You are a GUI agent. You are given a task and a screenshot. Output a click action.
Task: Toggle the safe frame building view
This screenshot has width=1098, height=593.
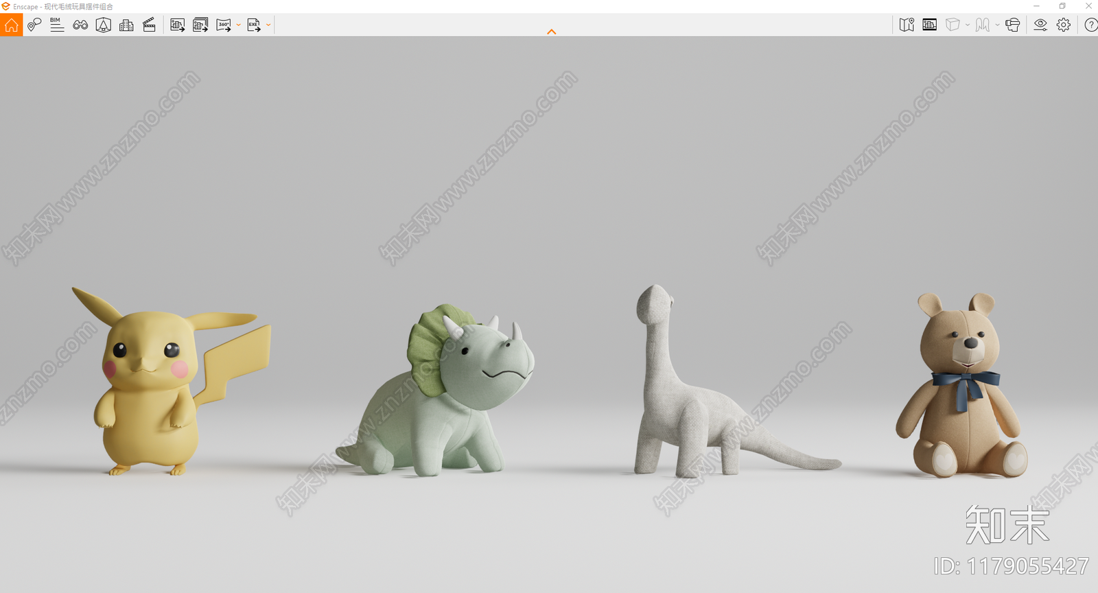click(x=930, y=25)
